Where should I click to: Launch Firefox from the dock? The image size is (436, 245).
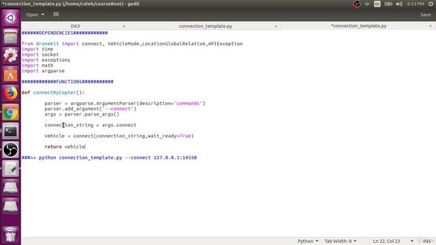(10, 93)
